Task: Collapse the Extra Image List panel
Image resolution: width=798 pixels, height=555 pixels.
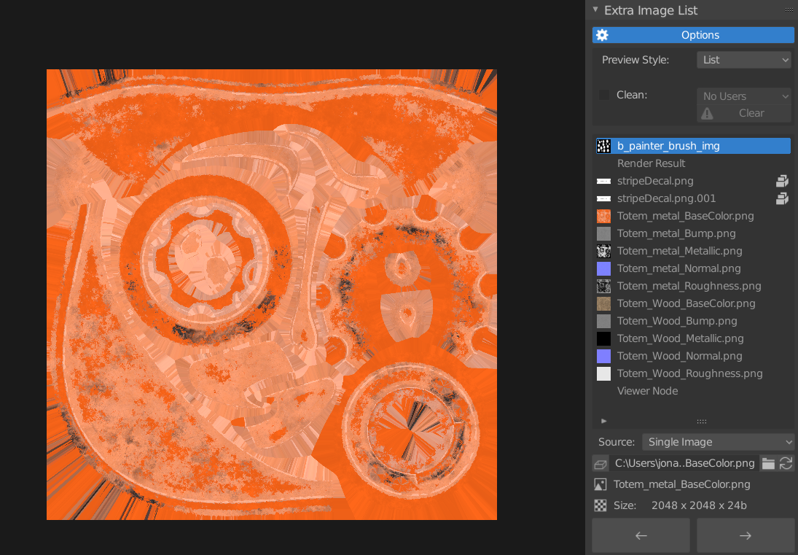Action: [595, 9]
